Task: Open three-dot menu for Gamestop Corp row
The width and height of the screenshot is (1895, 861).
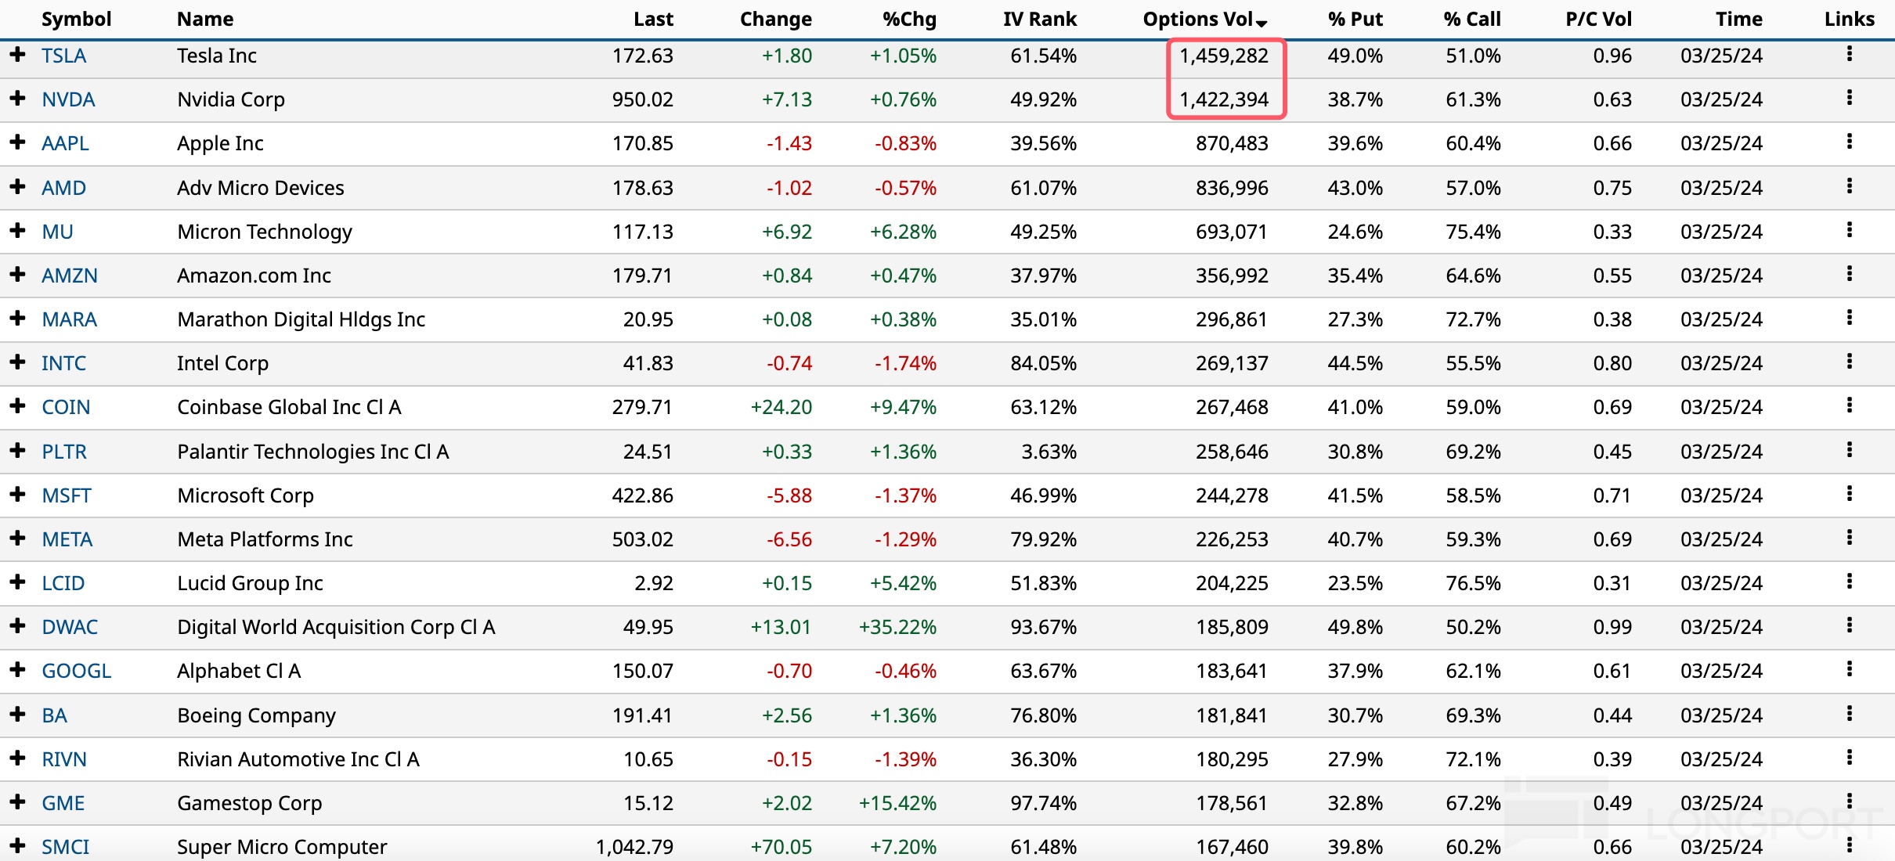Action: click(x=1850, y=802)
